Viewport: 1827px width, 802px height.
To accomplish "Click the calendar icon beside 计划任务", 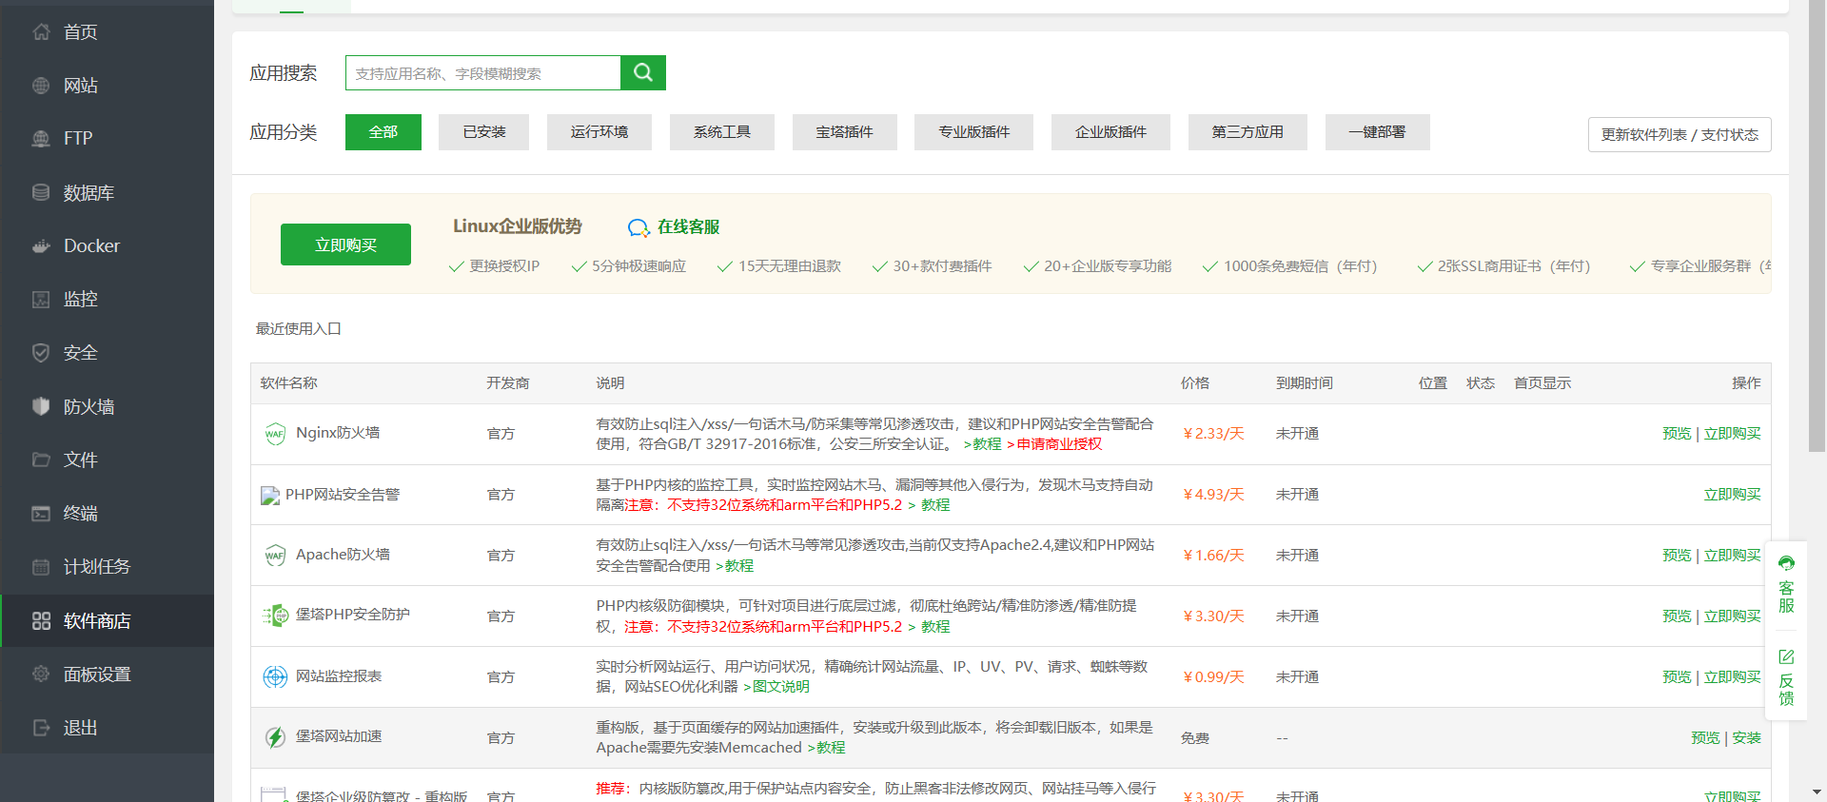I will (41, 567).
